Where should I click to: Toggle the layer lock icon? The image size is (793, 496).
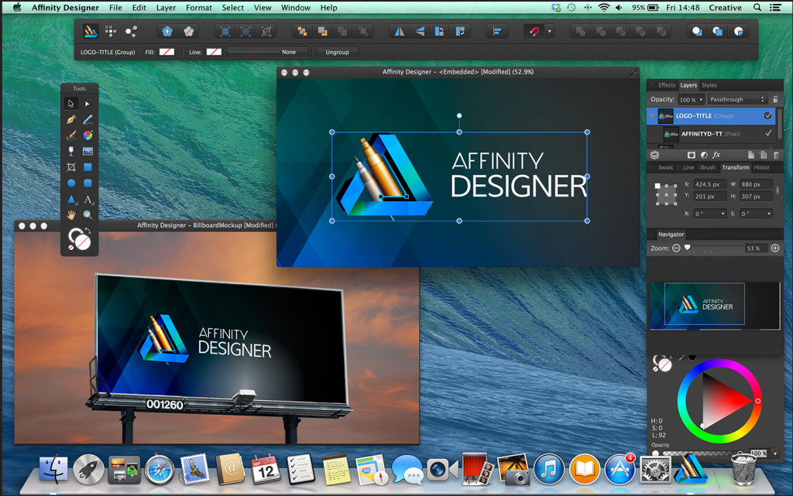(776, 100)
